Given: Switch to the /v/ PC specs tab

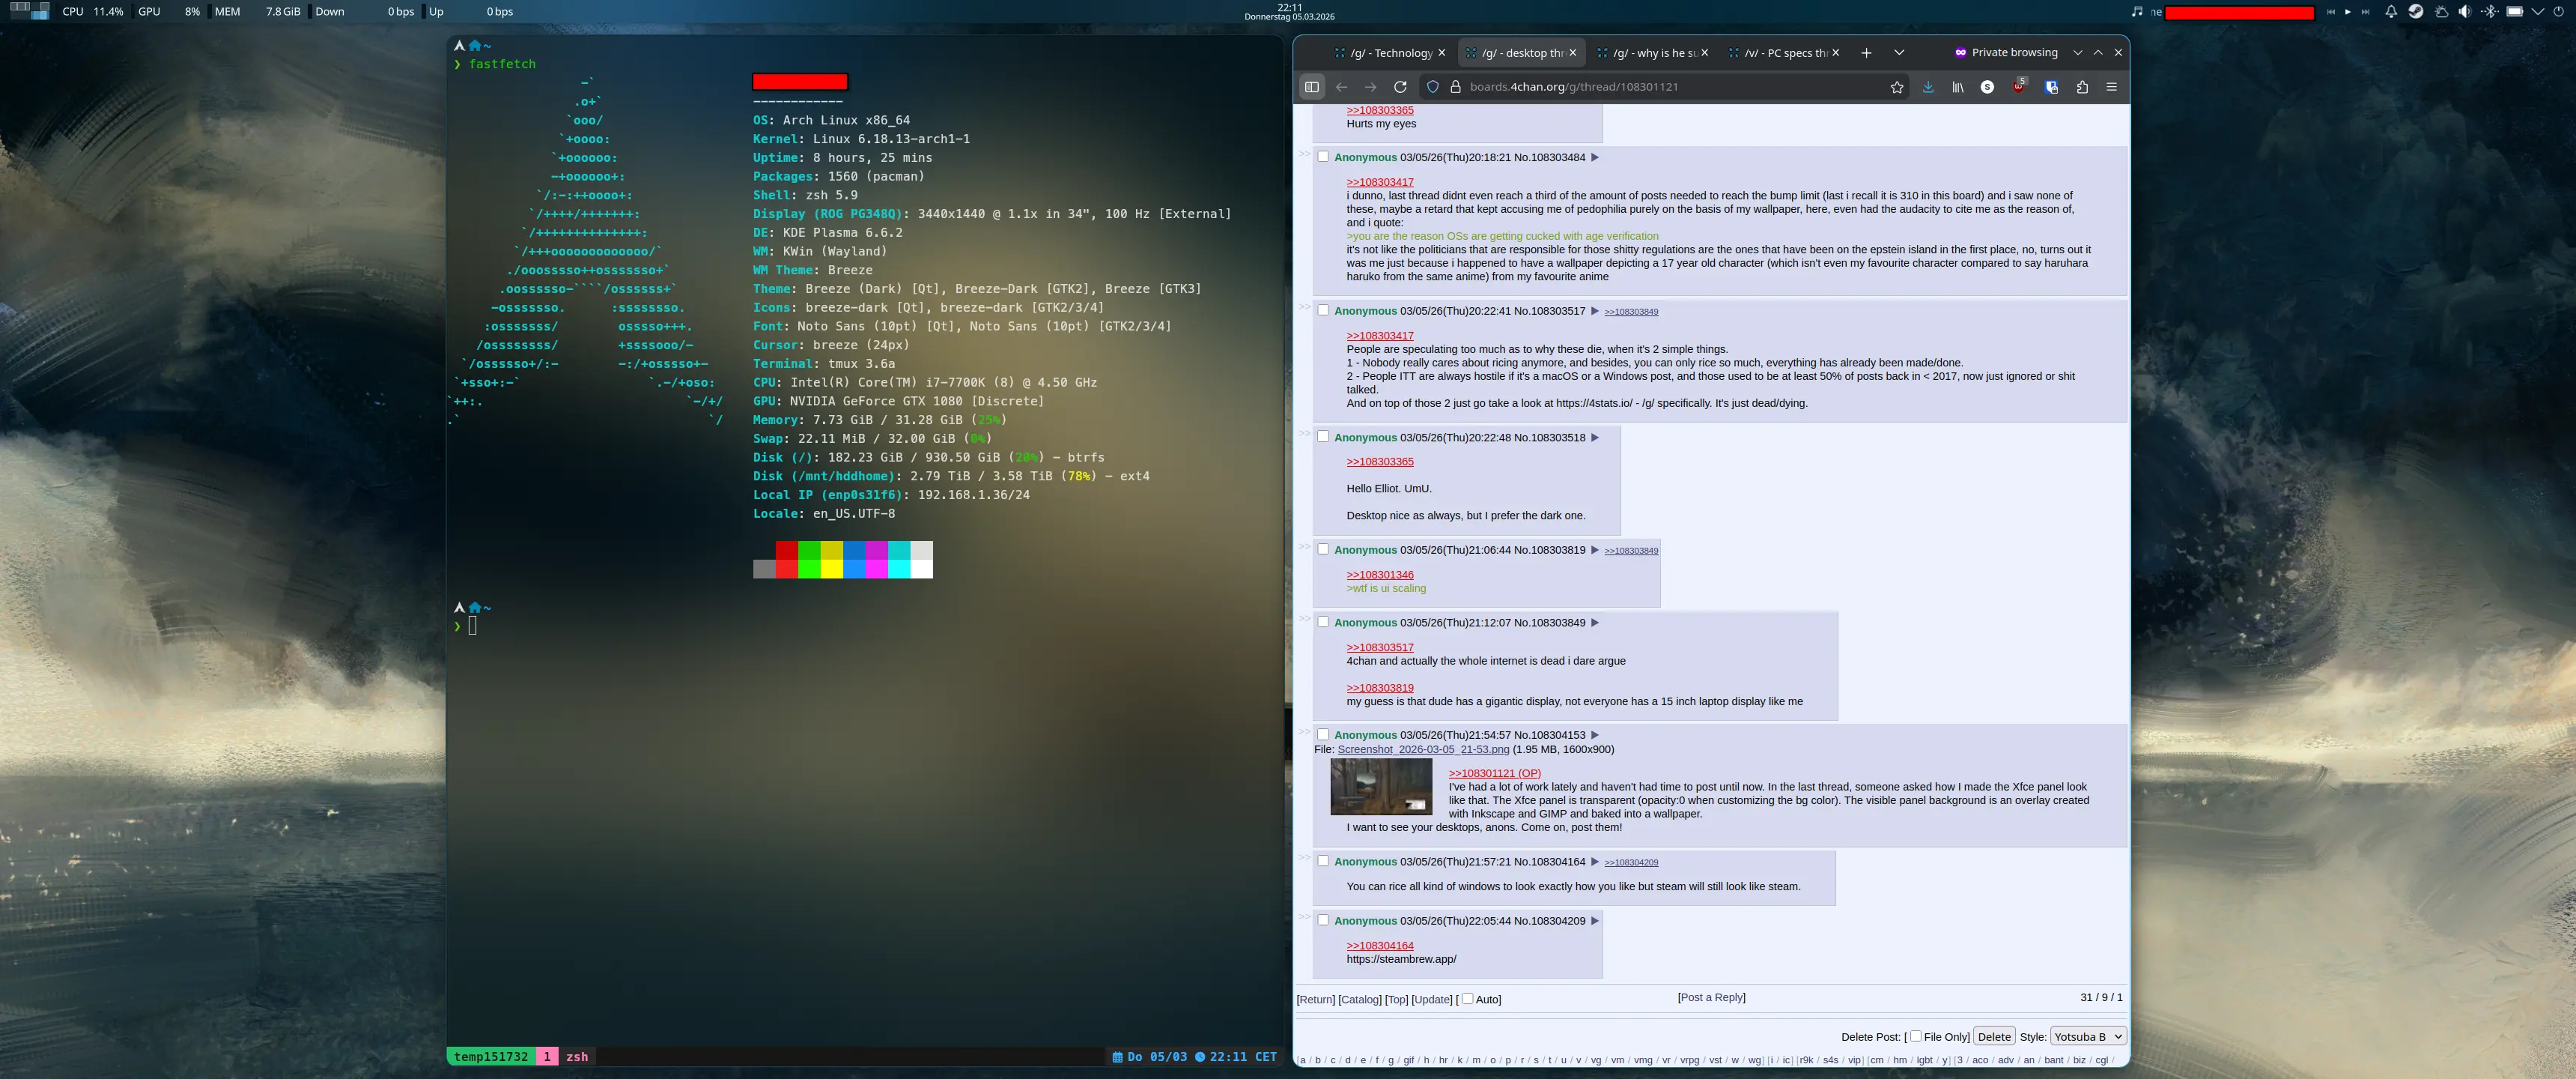Looking at the screenshot, I should tap(1785, 53).
